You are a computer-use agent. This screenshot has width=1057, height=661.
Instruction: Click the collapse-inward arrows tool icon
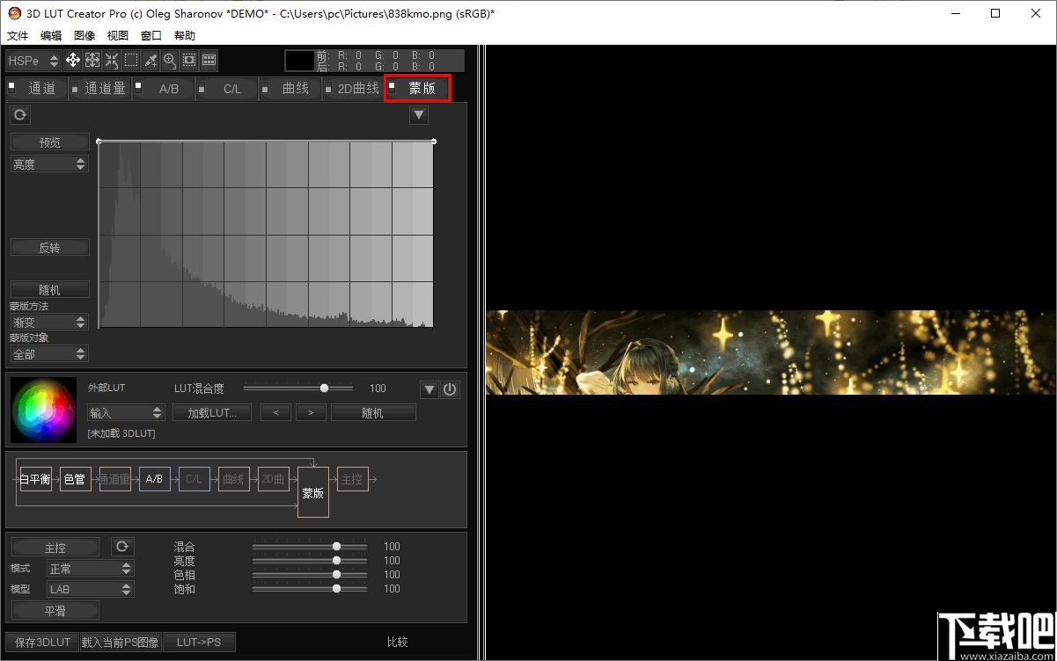(112, 61)
